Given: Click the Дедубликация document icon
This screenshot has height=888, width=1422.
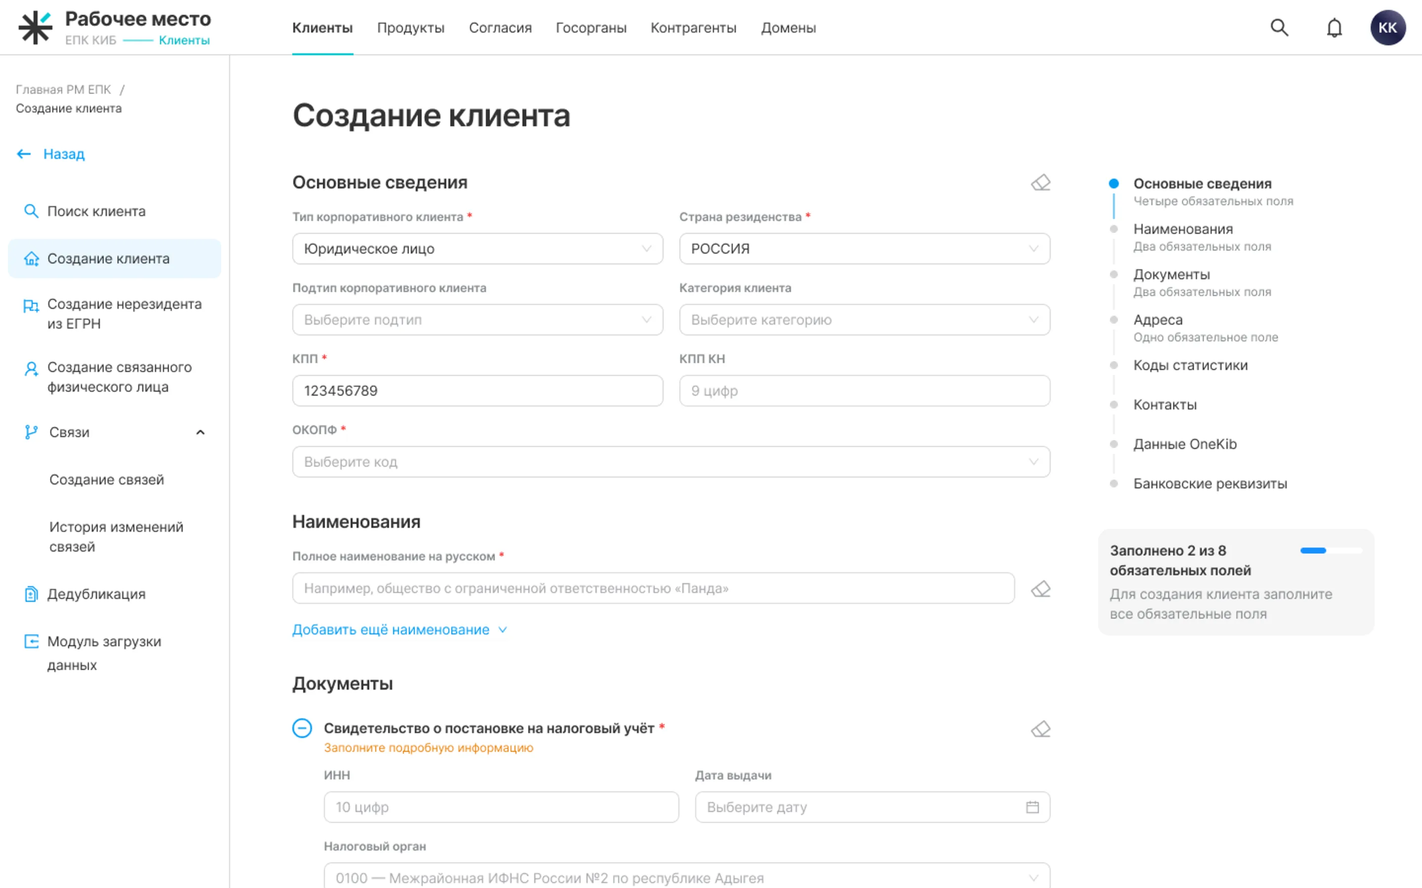Looking at the screenshot, I should pos(31,594).
